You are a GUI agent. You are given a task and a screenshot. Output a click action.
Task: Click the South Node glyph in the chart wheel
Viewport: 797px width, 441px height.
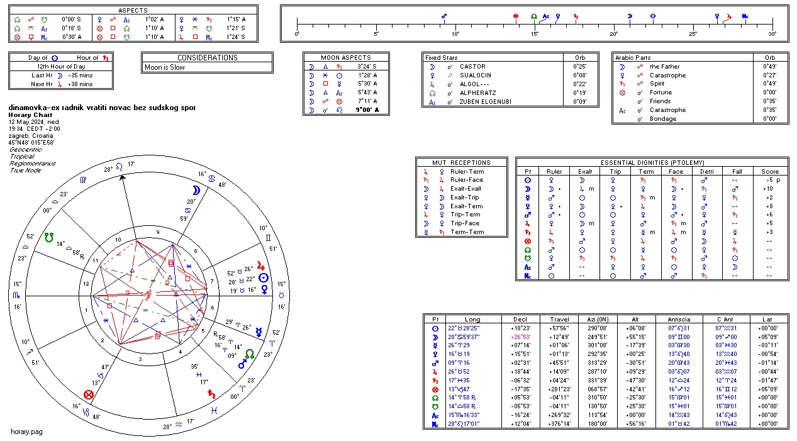[48, 237]
